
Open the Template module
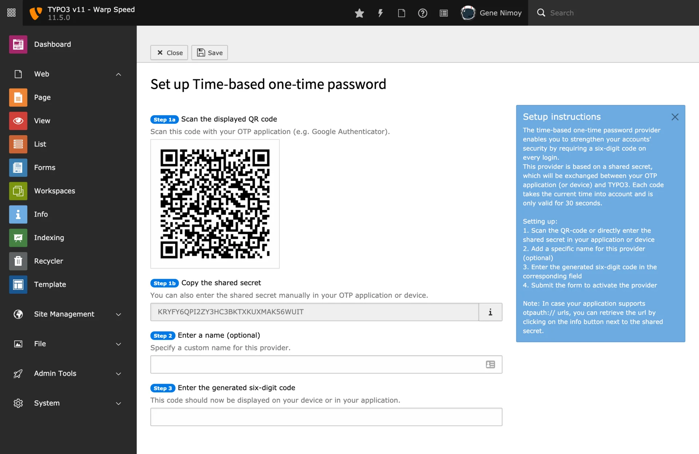pyautogui.click(x=50, y=284)
